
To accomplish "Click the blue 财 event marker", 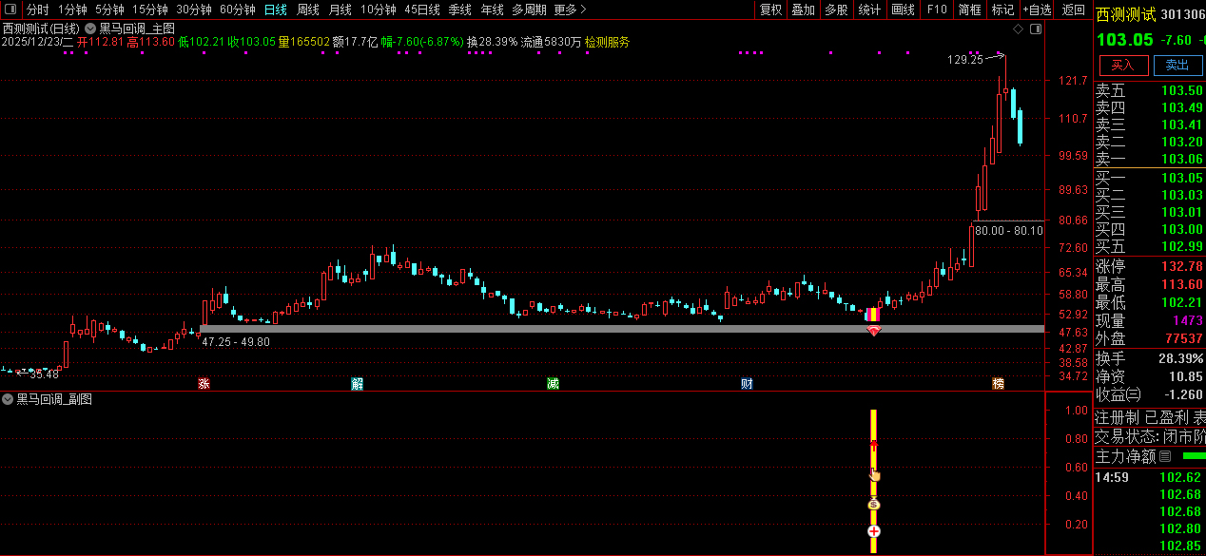I will click(748, 383).
